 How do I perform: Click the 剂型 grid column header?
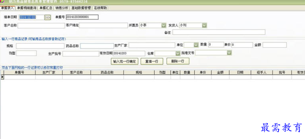pyautogui.click(x=163, y=73)
